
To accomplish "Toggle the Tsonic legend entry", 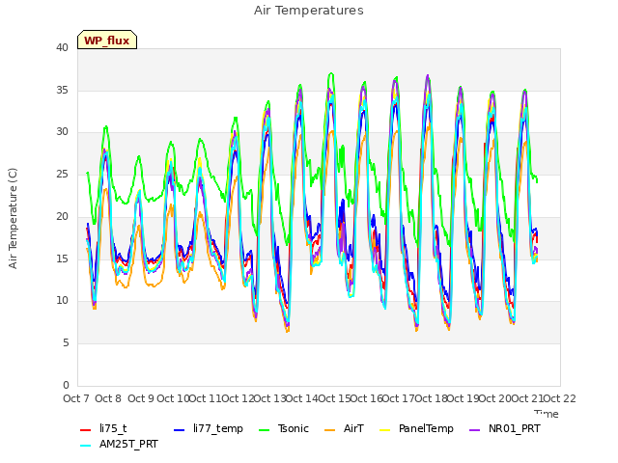I will 283,428.
